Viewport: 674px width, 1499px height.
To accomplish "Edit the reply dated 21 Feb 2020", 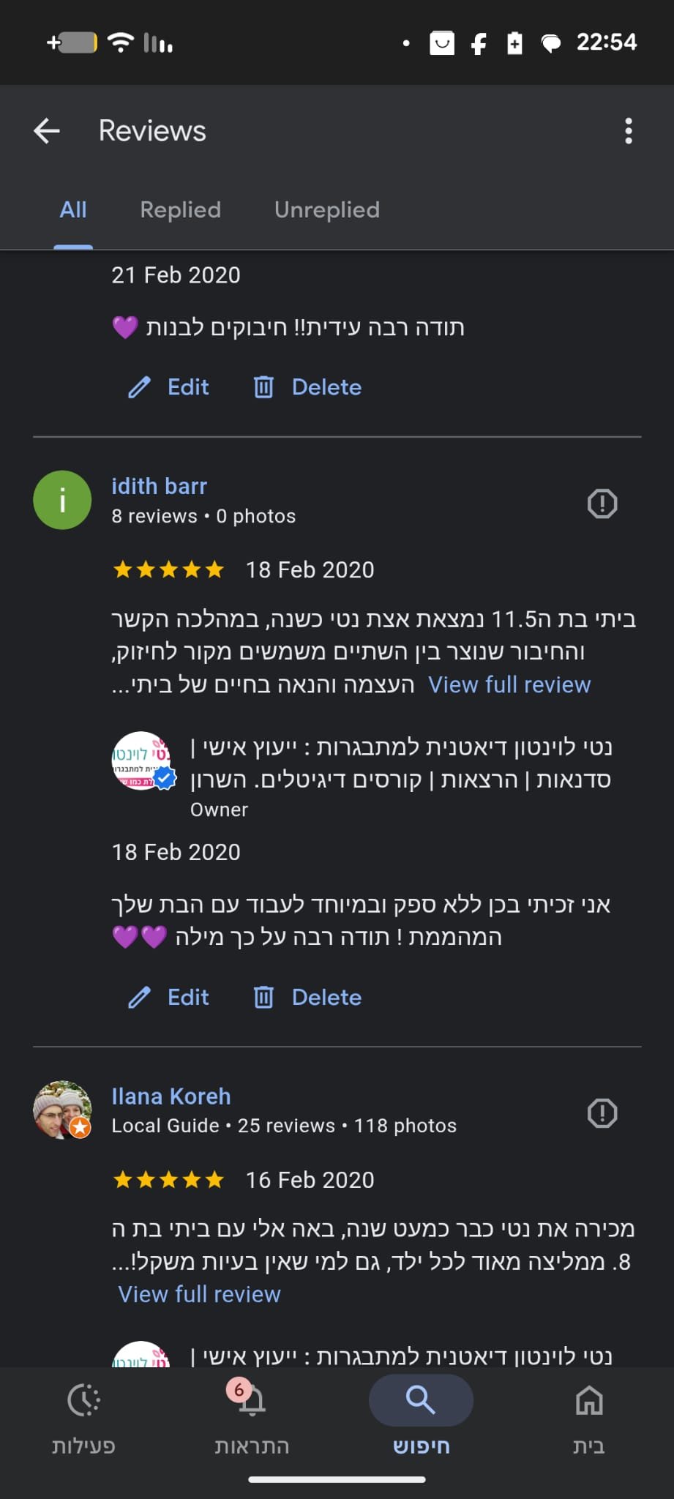I will click(x=170, y=387).
